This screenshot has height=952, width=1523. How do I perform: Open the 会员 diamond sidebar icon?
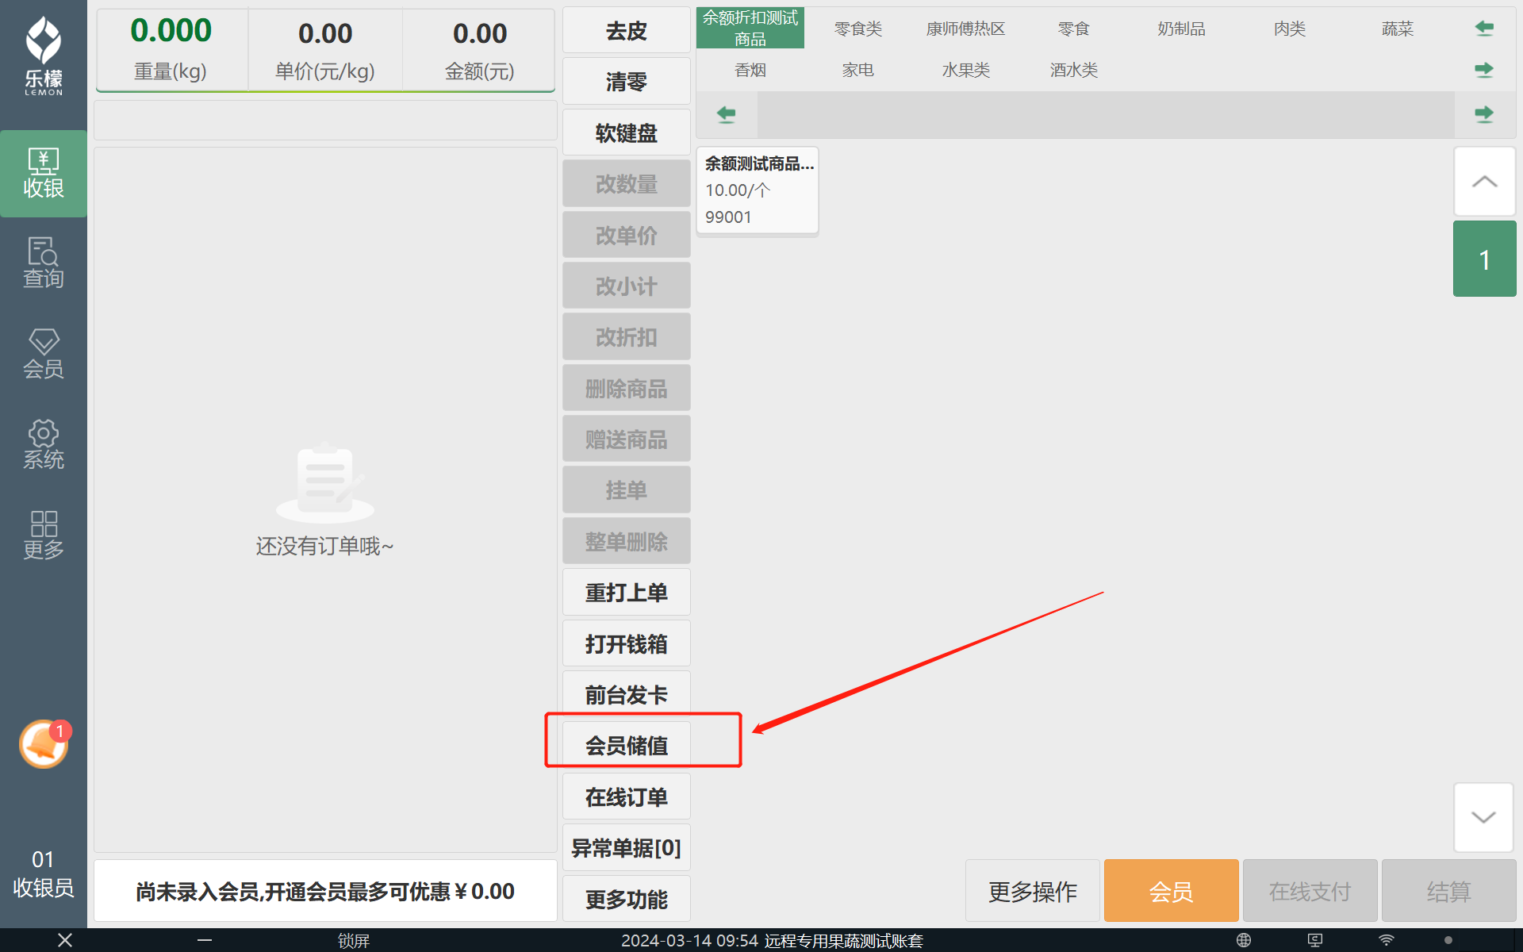(44, 354)
